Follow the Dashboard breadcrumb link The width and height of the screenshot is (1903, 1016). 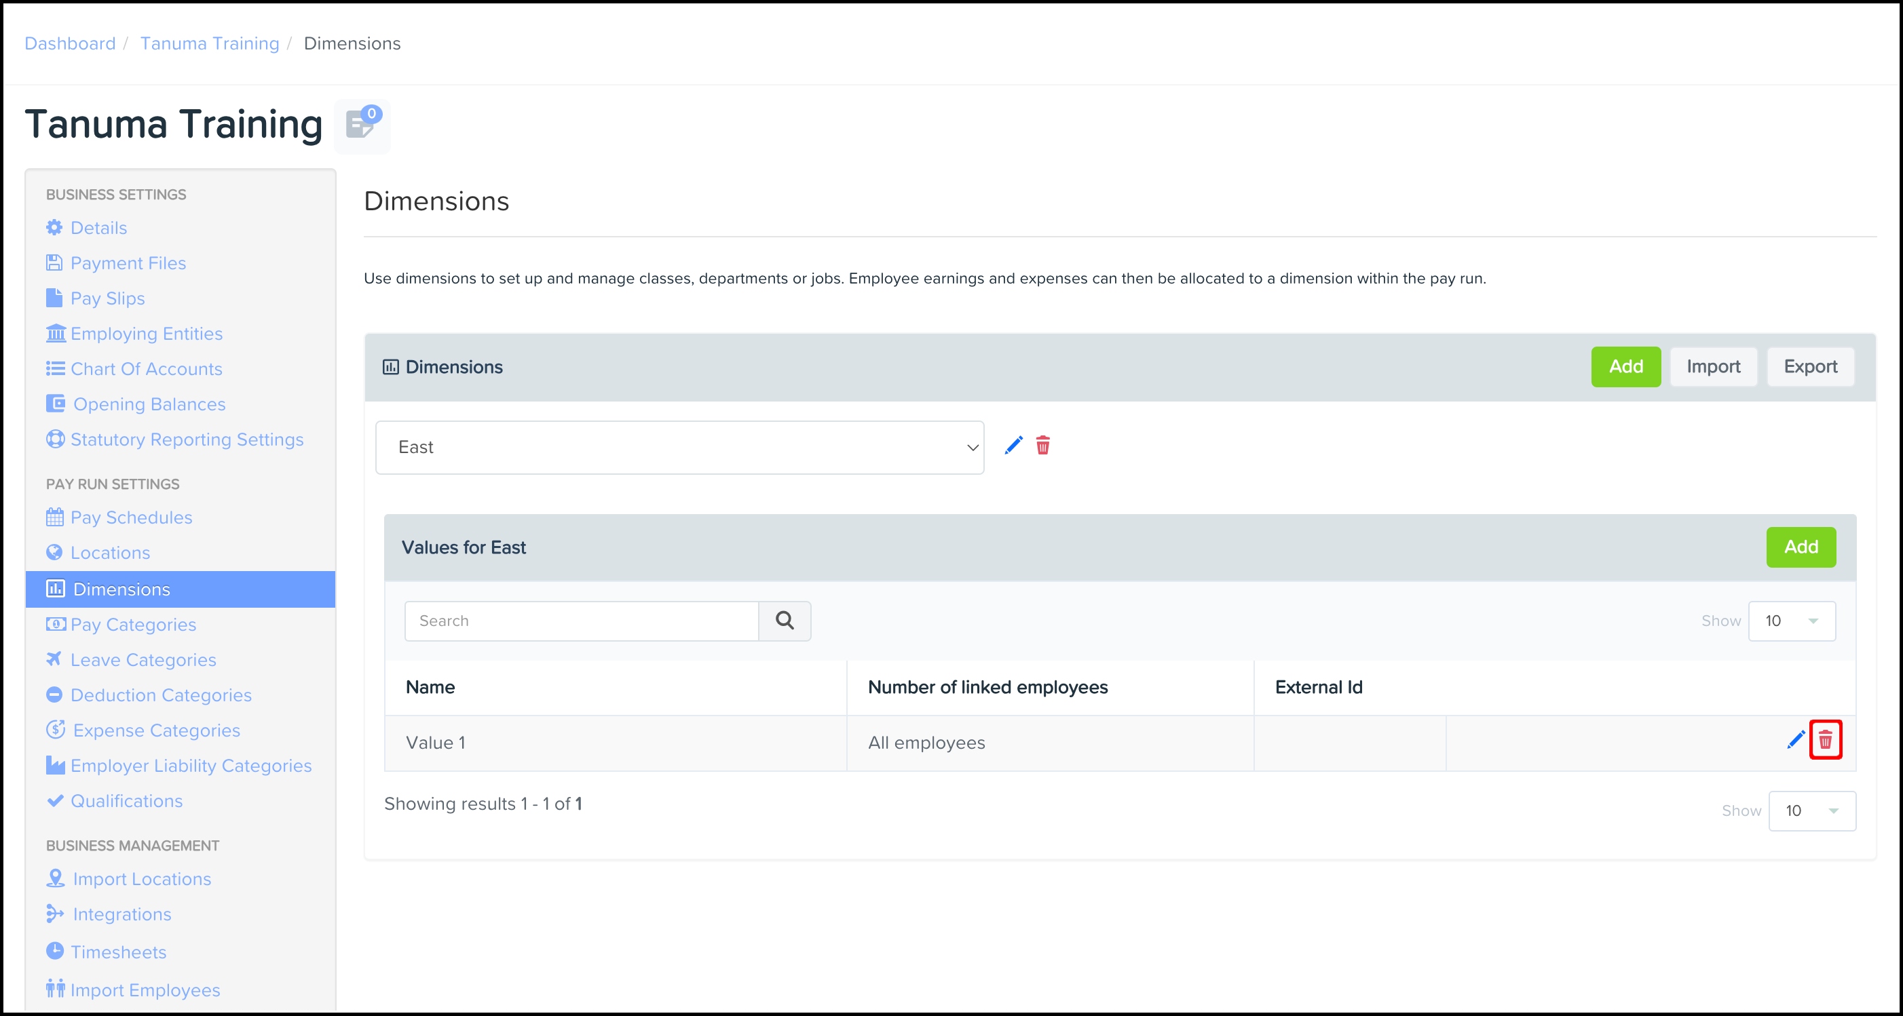tap(70, 43)
